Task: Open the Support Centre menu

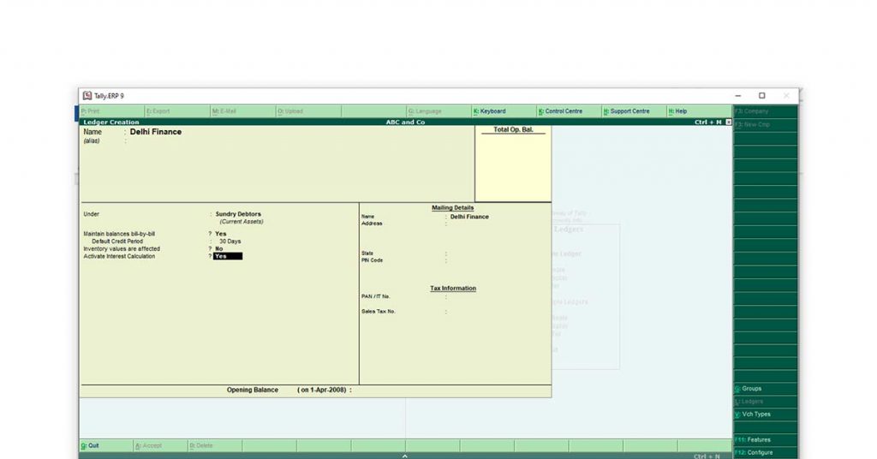Action: pyautogui.click(x=629, y=111)
